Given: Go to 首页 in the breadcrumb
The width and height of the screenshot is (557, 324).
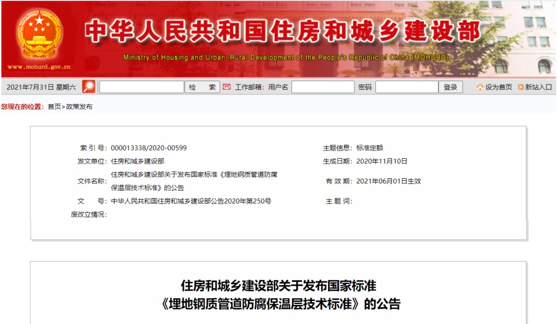Looking at the screenshot, I should (x=54, y=107).
